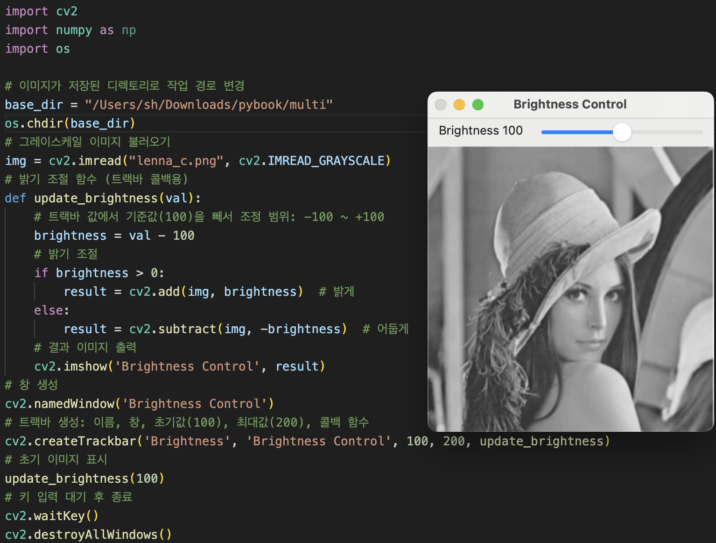
Task: Close the Brightness Control window
Action: tap(441, 105)
